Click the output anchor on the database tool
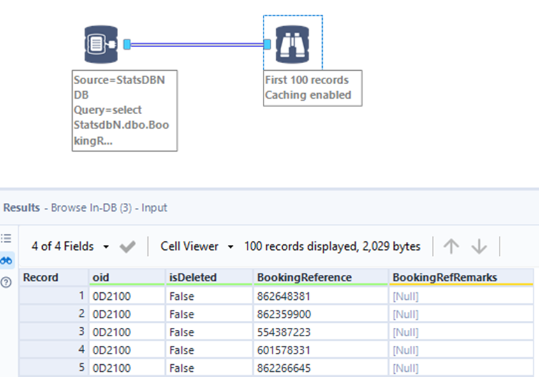This screenshot has width=539, height=377. point(128,43)
